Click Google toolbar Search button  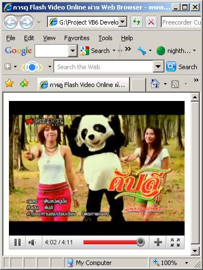(x=95, y=51)
